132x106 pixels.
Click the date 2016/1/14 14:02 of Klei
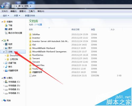(79, 45)
